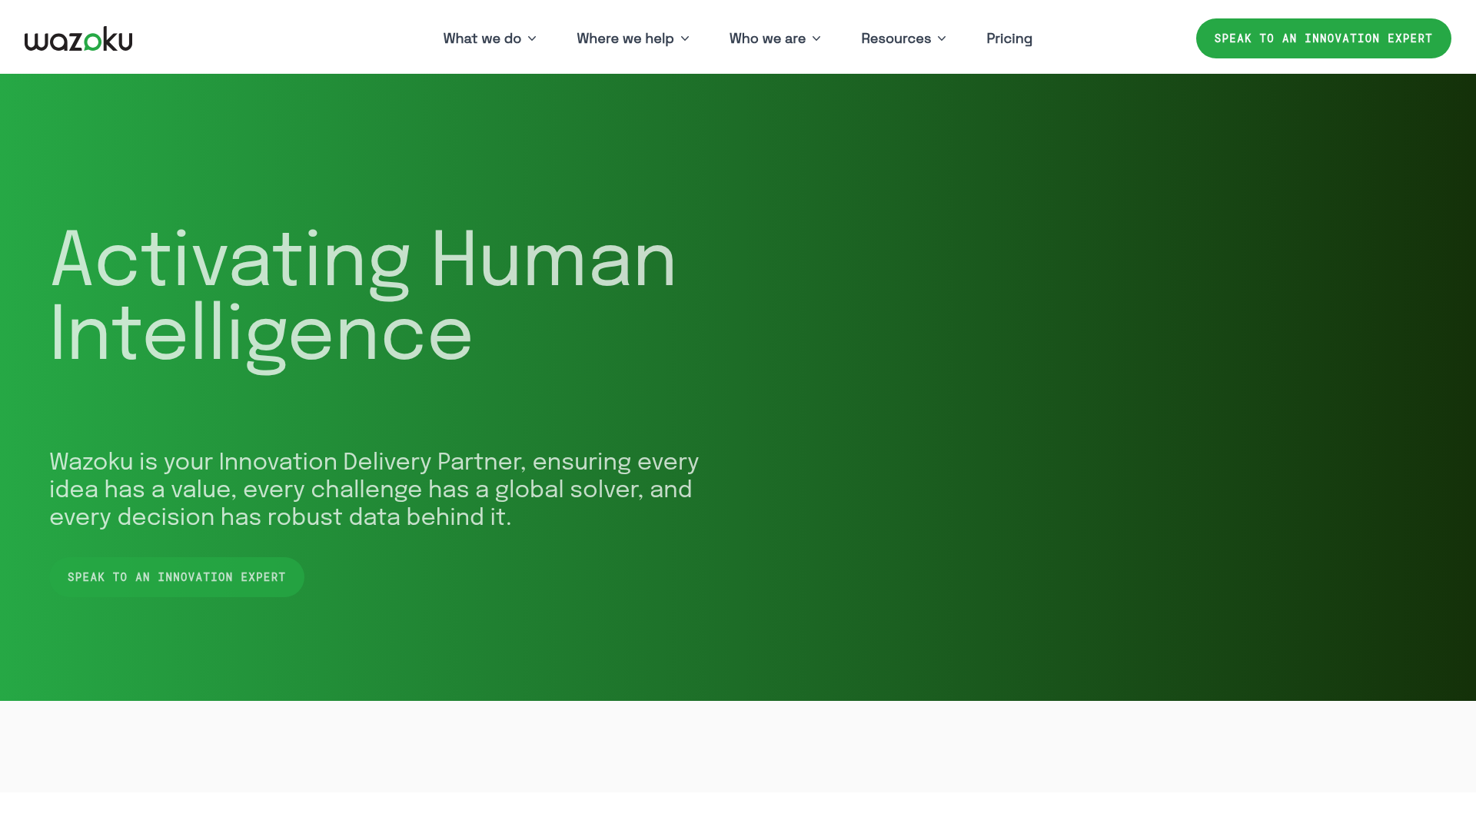This screenshot has height=830, width=1476.
Task: Click the wazoku brand name to go home
Action: [78, 37]
